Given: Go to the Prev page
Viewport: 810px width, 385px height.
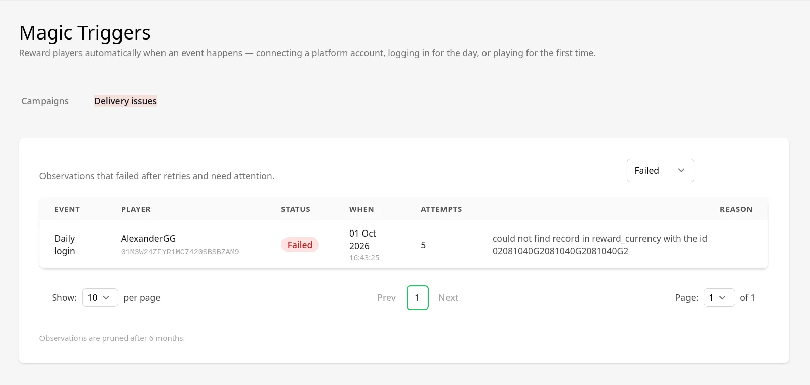Looking at the screenshot, I should tap(387, 298).
